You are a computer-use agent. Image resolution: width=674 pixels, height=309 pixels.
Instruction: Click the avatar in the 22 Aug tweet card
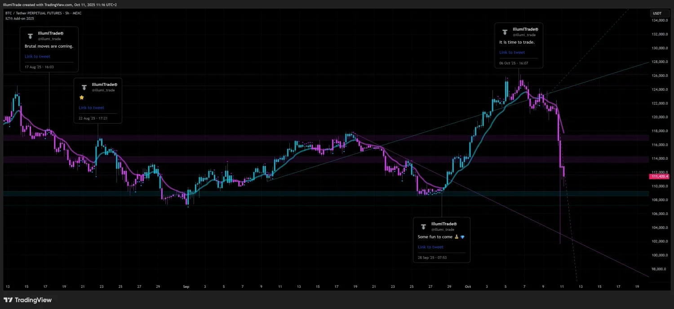(x=84, y=87)
